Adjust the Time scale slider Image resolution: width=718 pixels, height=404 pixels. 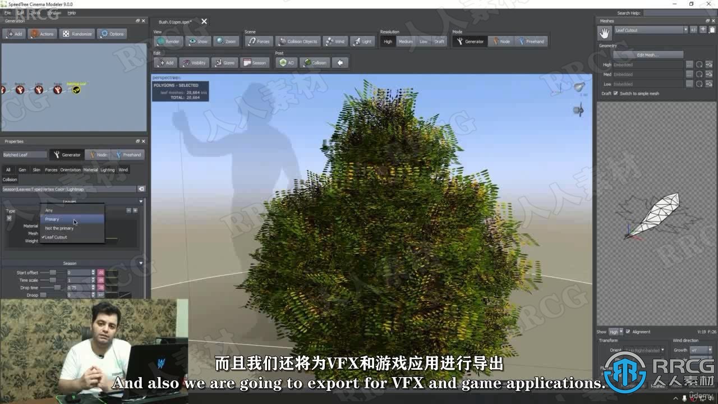pyautogui.click(x=52, y=280)
